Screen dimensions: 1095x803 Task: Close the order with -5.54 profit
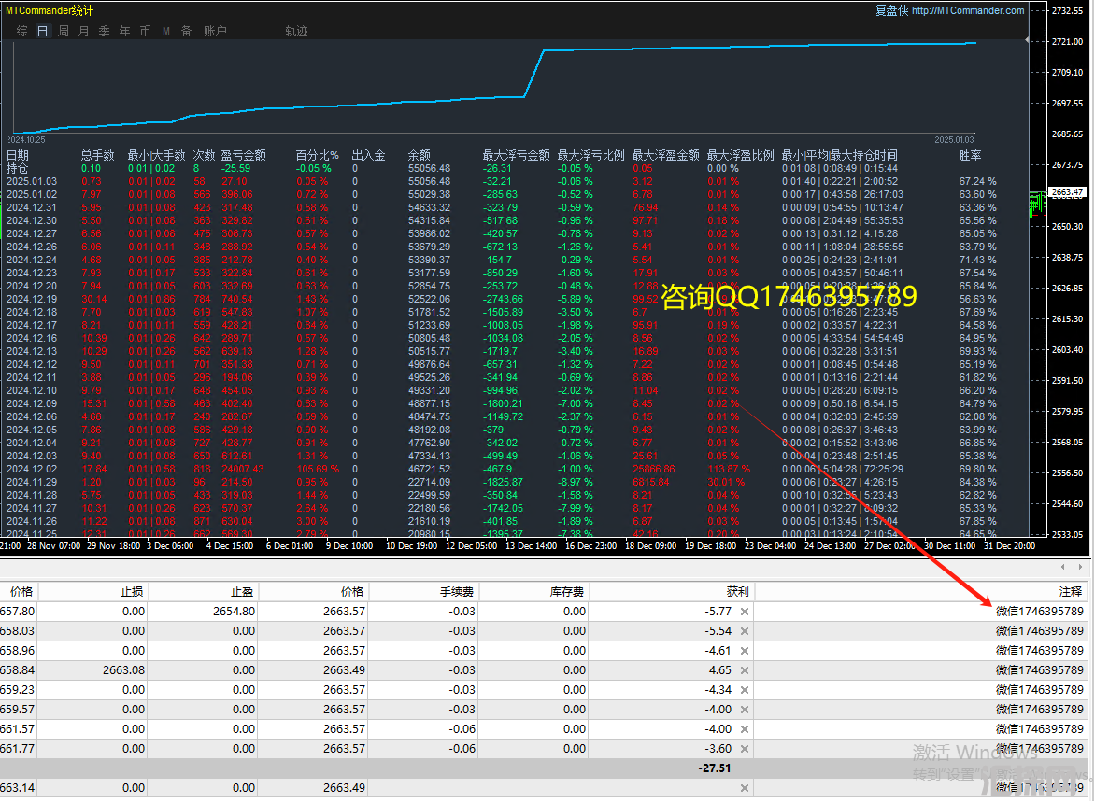(x=745, y=631)
